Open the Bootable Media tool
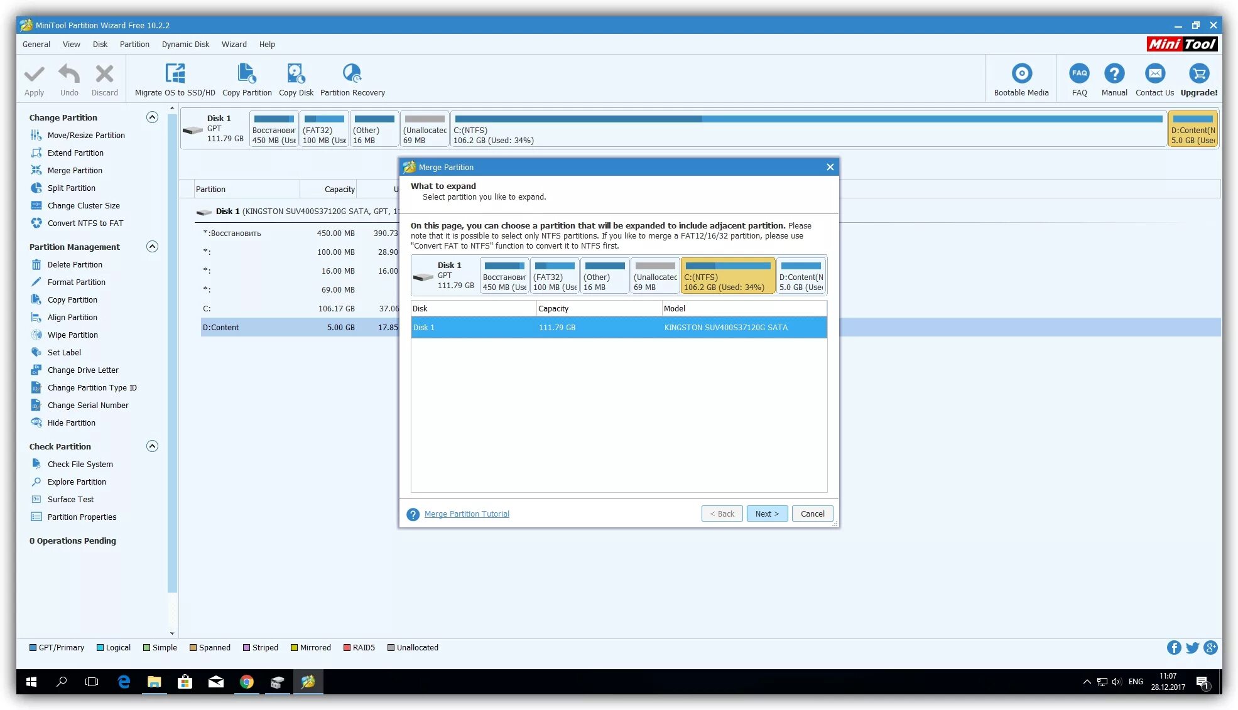The image size is (1238, 710). coord(1021,74)
